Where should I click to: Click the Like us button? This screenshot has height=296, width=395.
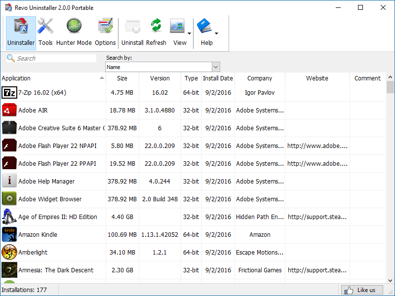[362, 290]
